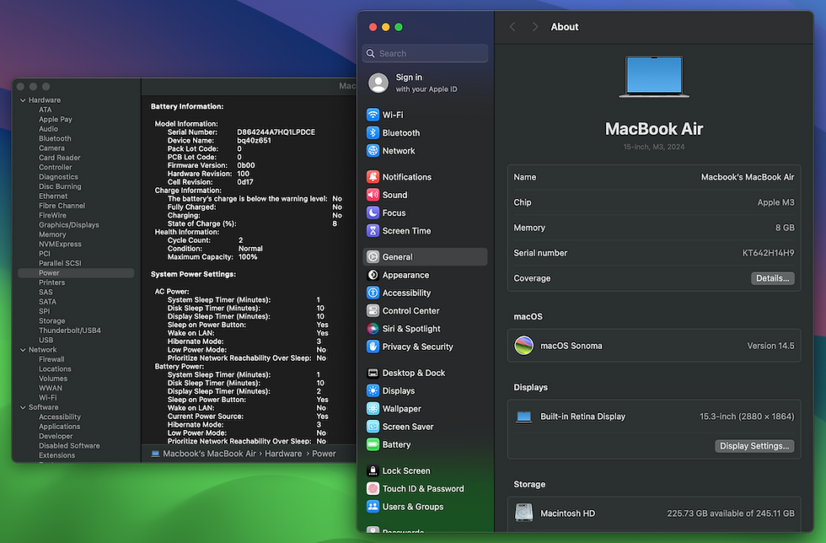This screenshot has width=826, height=543.
Task: Select General in System Settings sidebar
Action: point(425,256)
